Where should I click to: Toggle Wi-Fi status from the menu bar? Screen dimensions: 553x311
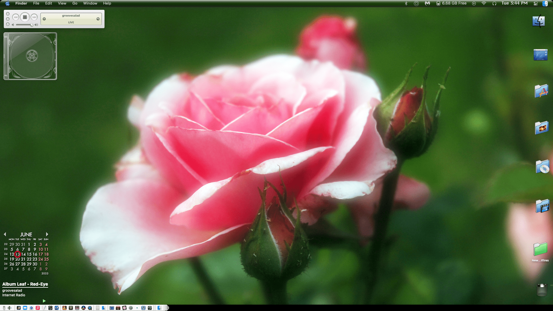click(x=484, y=3)
